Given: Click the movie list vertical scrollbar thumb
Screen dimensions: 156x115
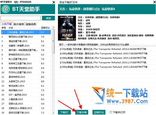Looking at the screenshot, I should click(53, 41).
